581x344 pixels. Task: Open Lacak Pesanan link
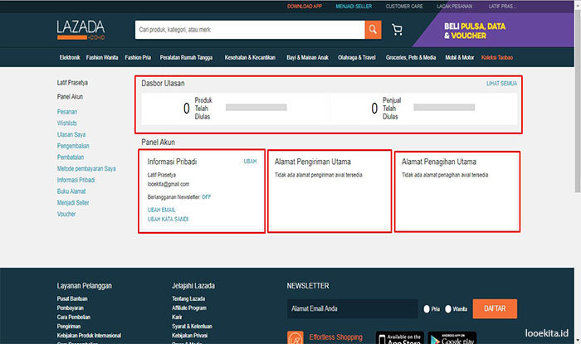point(454,7)
